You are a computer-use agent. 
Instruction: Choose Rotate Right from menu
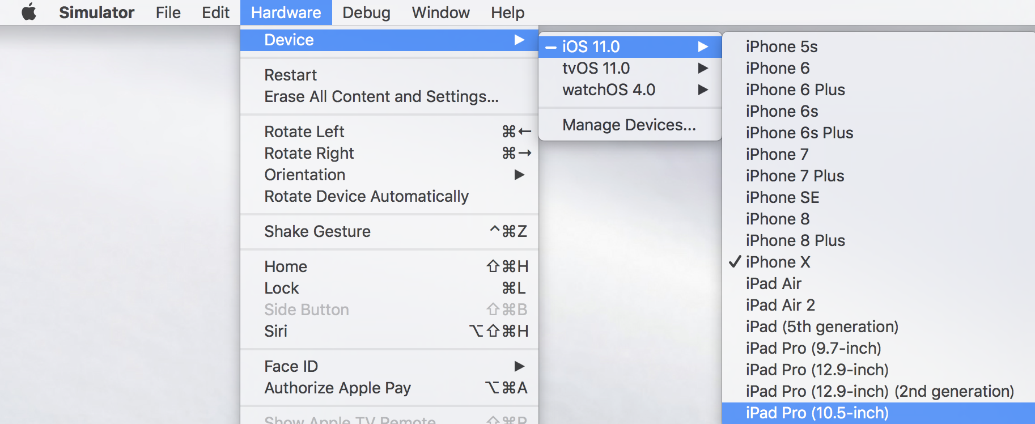tap(309, 153)
